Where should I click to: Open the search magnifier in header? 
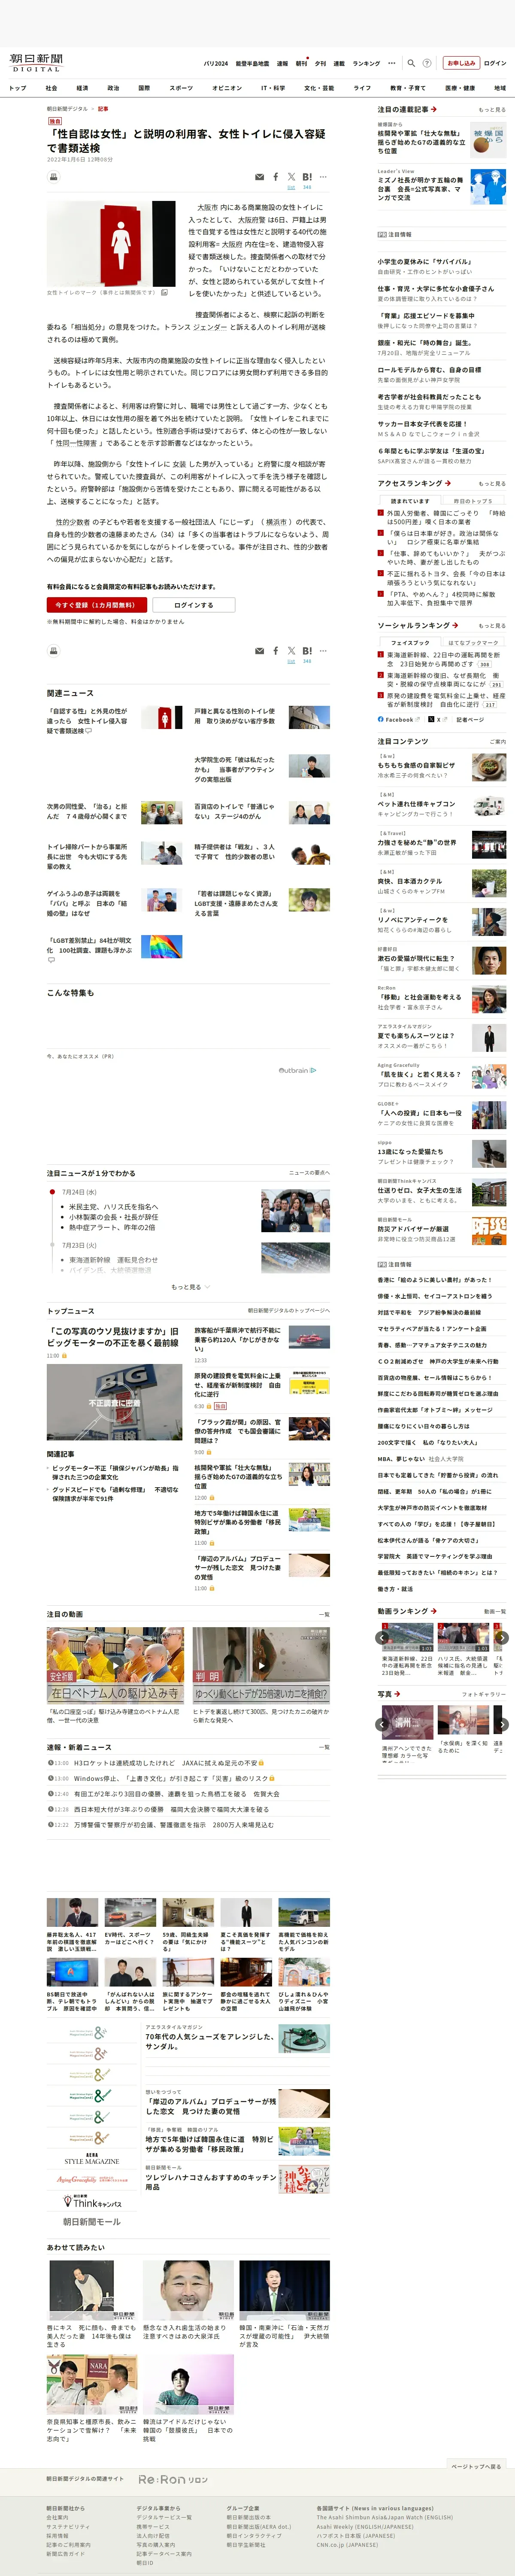pyautogui.click(x=411, y=63)
